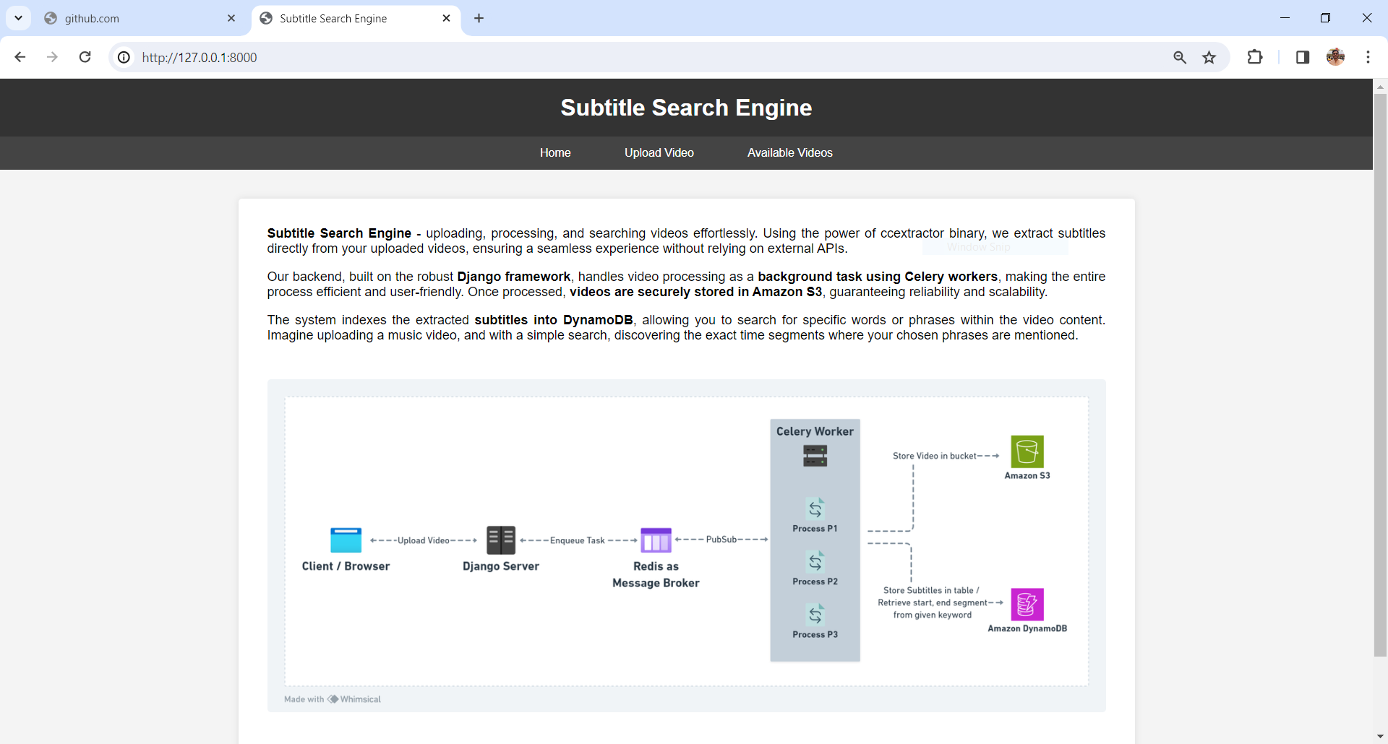This screenshot has height=744, width=1388.
Task: Click the 'PubSub' label in diagram
Action: click(721, 540)
